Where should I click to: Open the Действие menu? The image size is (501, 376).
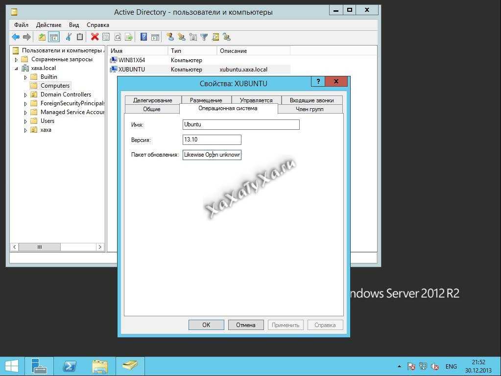tap(48, 25)
